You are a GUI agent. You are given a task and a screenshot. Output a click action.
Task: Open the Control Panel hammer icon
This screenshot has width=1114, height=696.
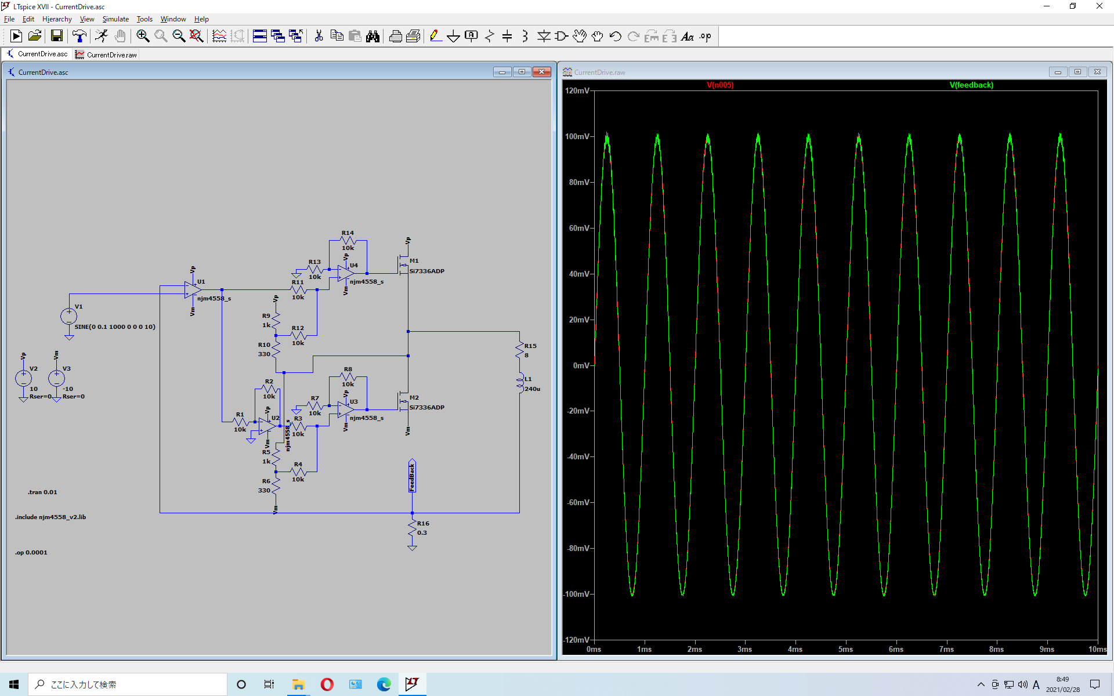coord(79,37)
